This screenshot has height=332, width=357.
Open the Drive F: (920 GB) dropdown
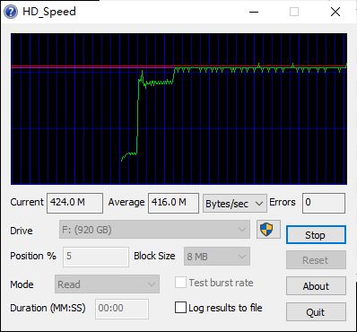pos(154,230)
